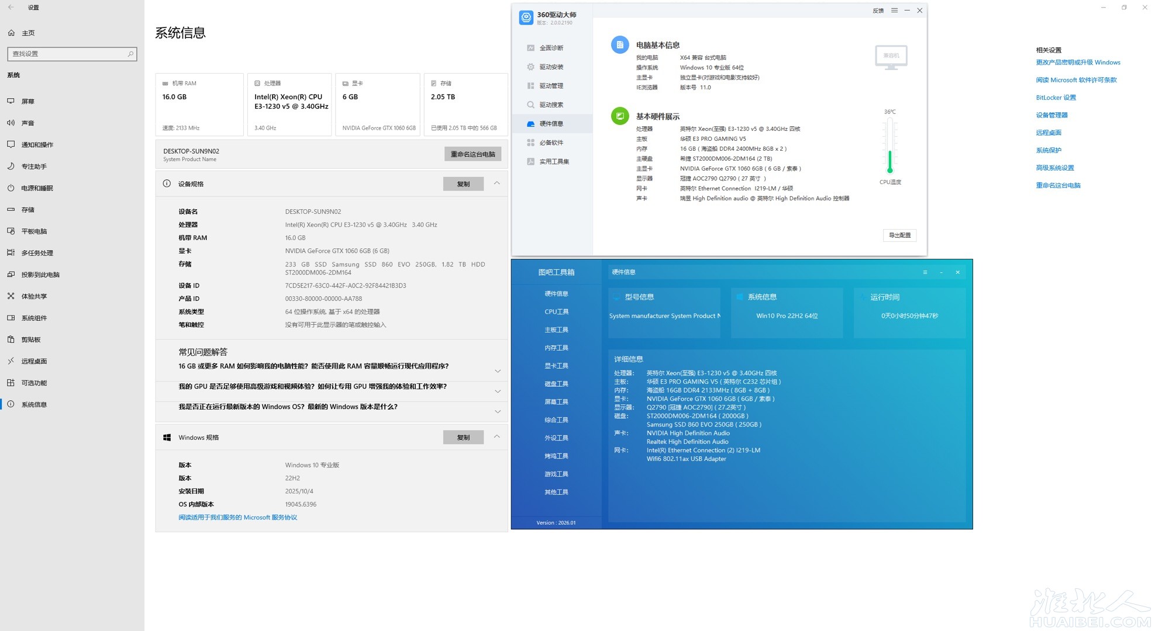Open 显卡工具 in 图吧工具箱
This screenshot has width=1155, height=631.
[x=556, y=366]
